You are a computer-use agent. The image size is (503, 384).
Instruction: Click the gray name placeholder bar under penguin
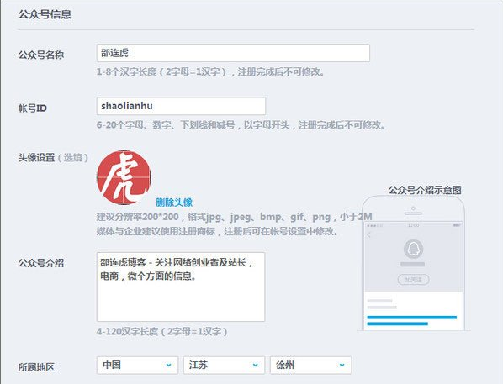pos(412,265)
